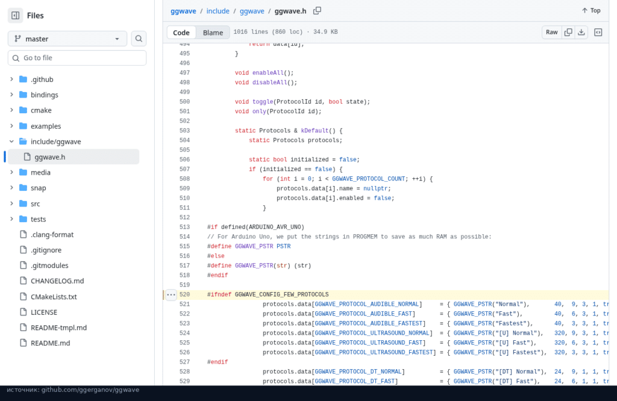Click the .gitignore file icon
This screenshot has height=401, width=617.
coord(23,250)
